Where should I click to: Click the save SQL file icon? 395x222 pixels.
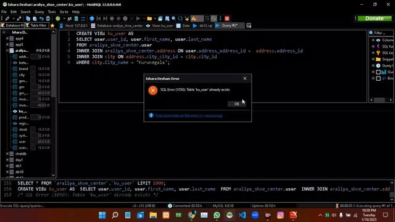pyautogui.click(x=160, y=18)
